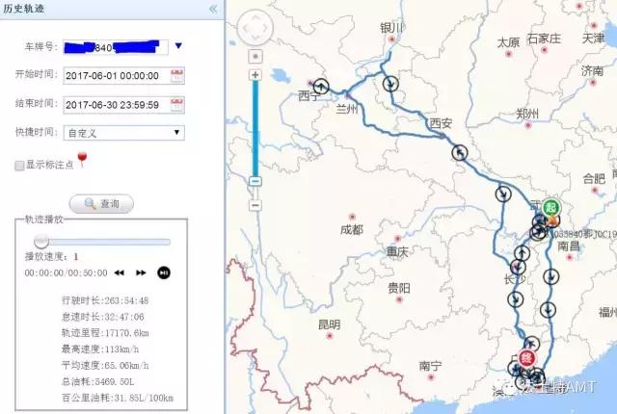Click the 总油耗 5469.50L text
Viewport: 617px width, 414px height.
tap(98, 381)
